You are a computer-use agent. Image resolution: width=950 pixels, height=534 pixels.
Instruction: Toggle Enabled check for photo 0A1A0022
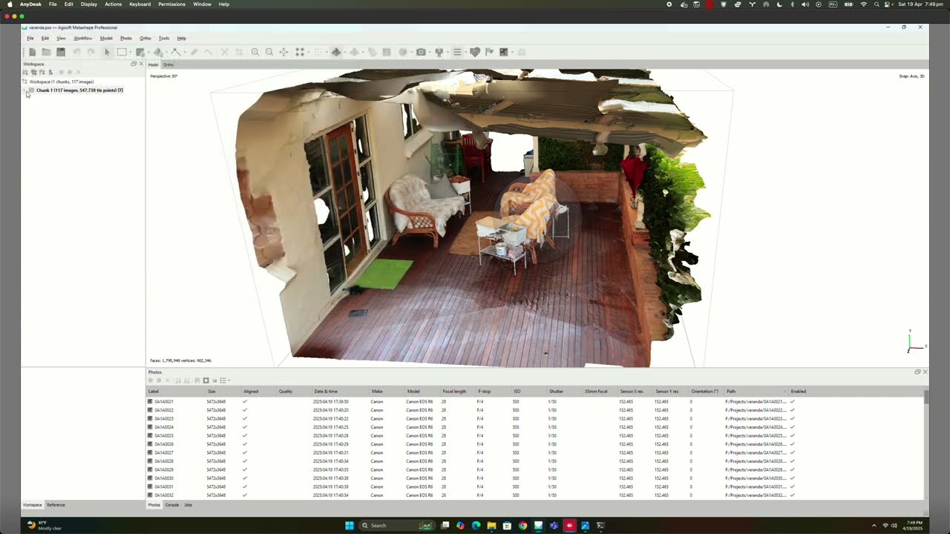(793, 410)
